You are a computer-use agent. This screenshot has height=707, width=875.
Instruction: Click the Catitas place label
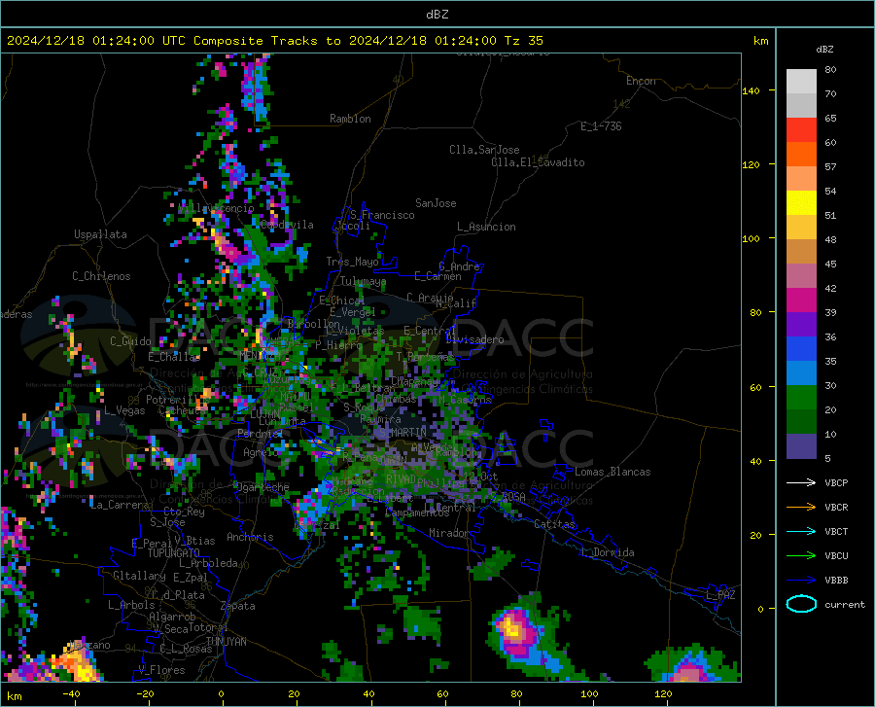[x=554, y=524]
